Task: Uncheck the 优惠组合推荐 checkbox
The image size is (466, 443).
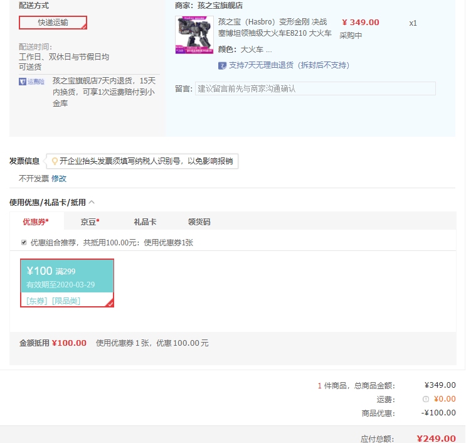Action: 24,243
